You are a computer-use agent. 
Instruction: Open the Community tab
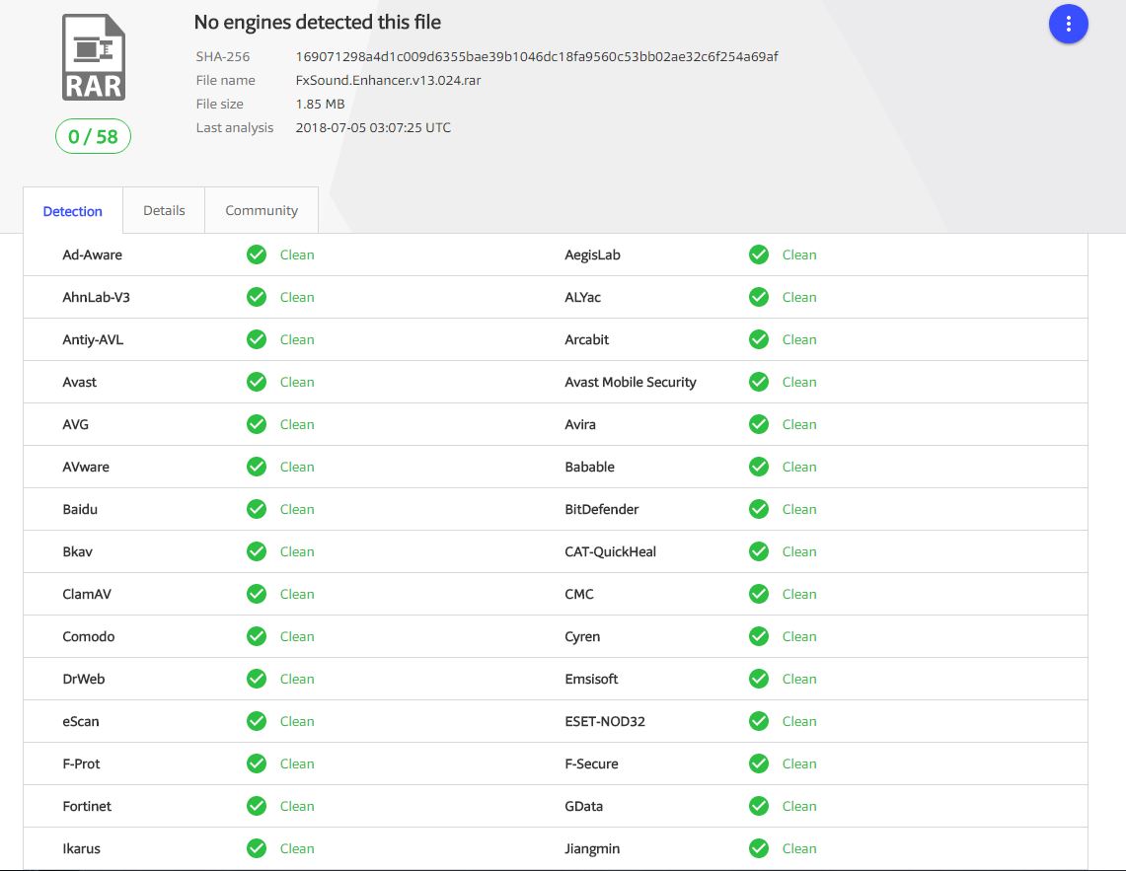[x=262, y=210]
